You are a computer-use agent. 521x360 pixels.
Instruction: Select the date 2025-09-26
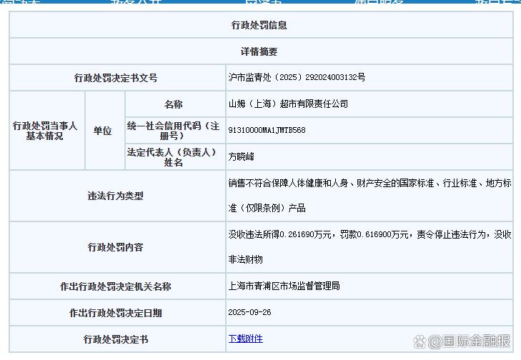[x=249, y=312]
